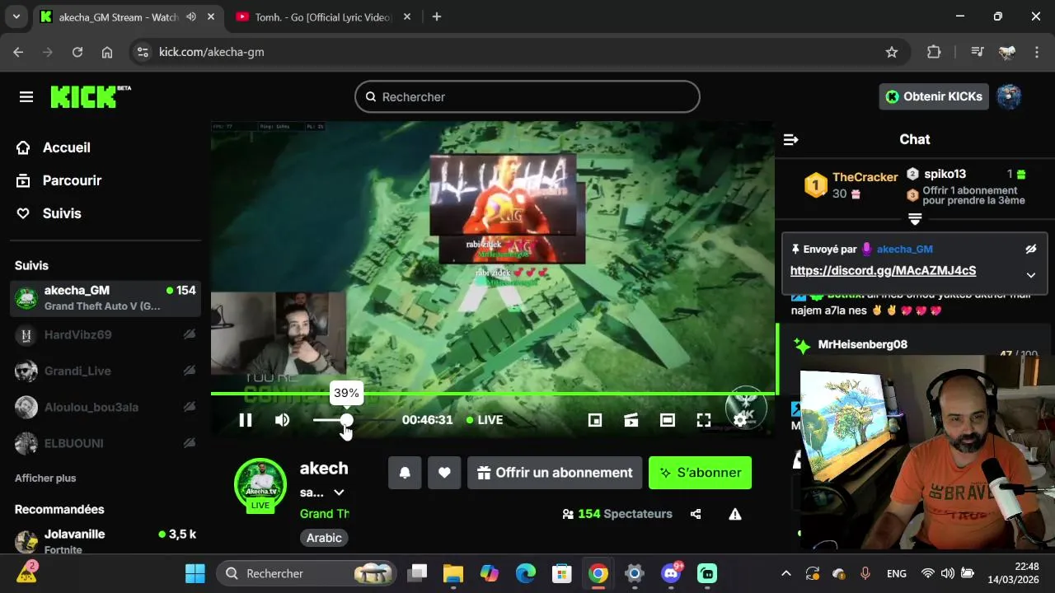The width and height of the screenshot is (1055, 593).
Task: Go back in browser history
Action: pyautogui.click(x=18, y=52)
